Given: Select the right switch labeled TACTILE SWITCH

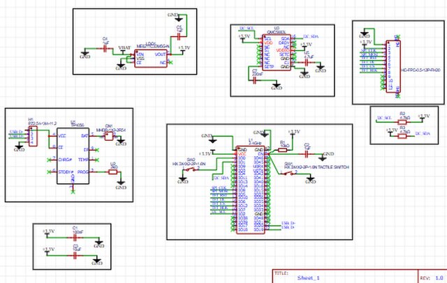Looking at the screenshot, I should pyautogui.click(x=289, y=173).
